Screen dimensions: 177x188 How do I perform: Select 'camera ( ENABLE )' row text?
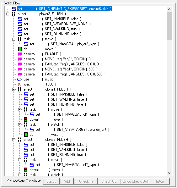click(x=42, y=54)
